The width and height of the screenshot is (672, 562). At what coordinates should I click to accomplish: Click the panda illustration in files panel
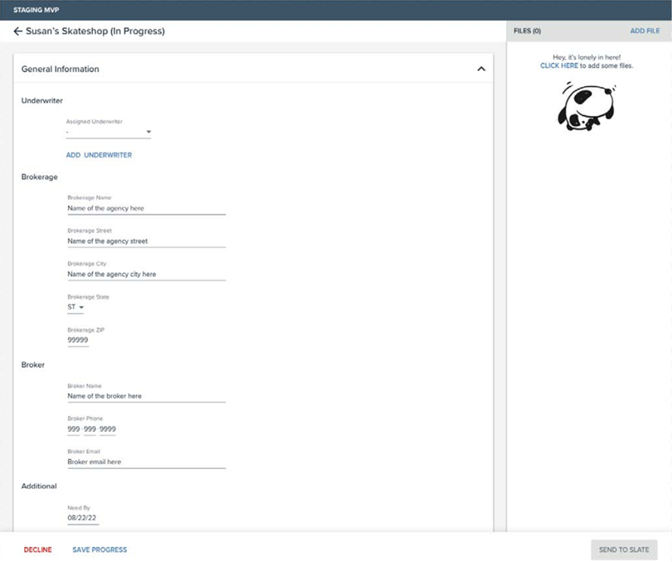(x=585, y=107)
